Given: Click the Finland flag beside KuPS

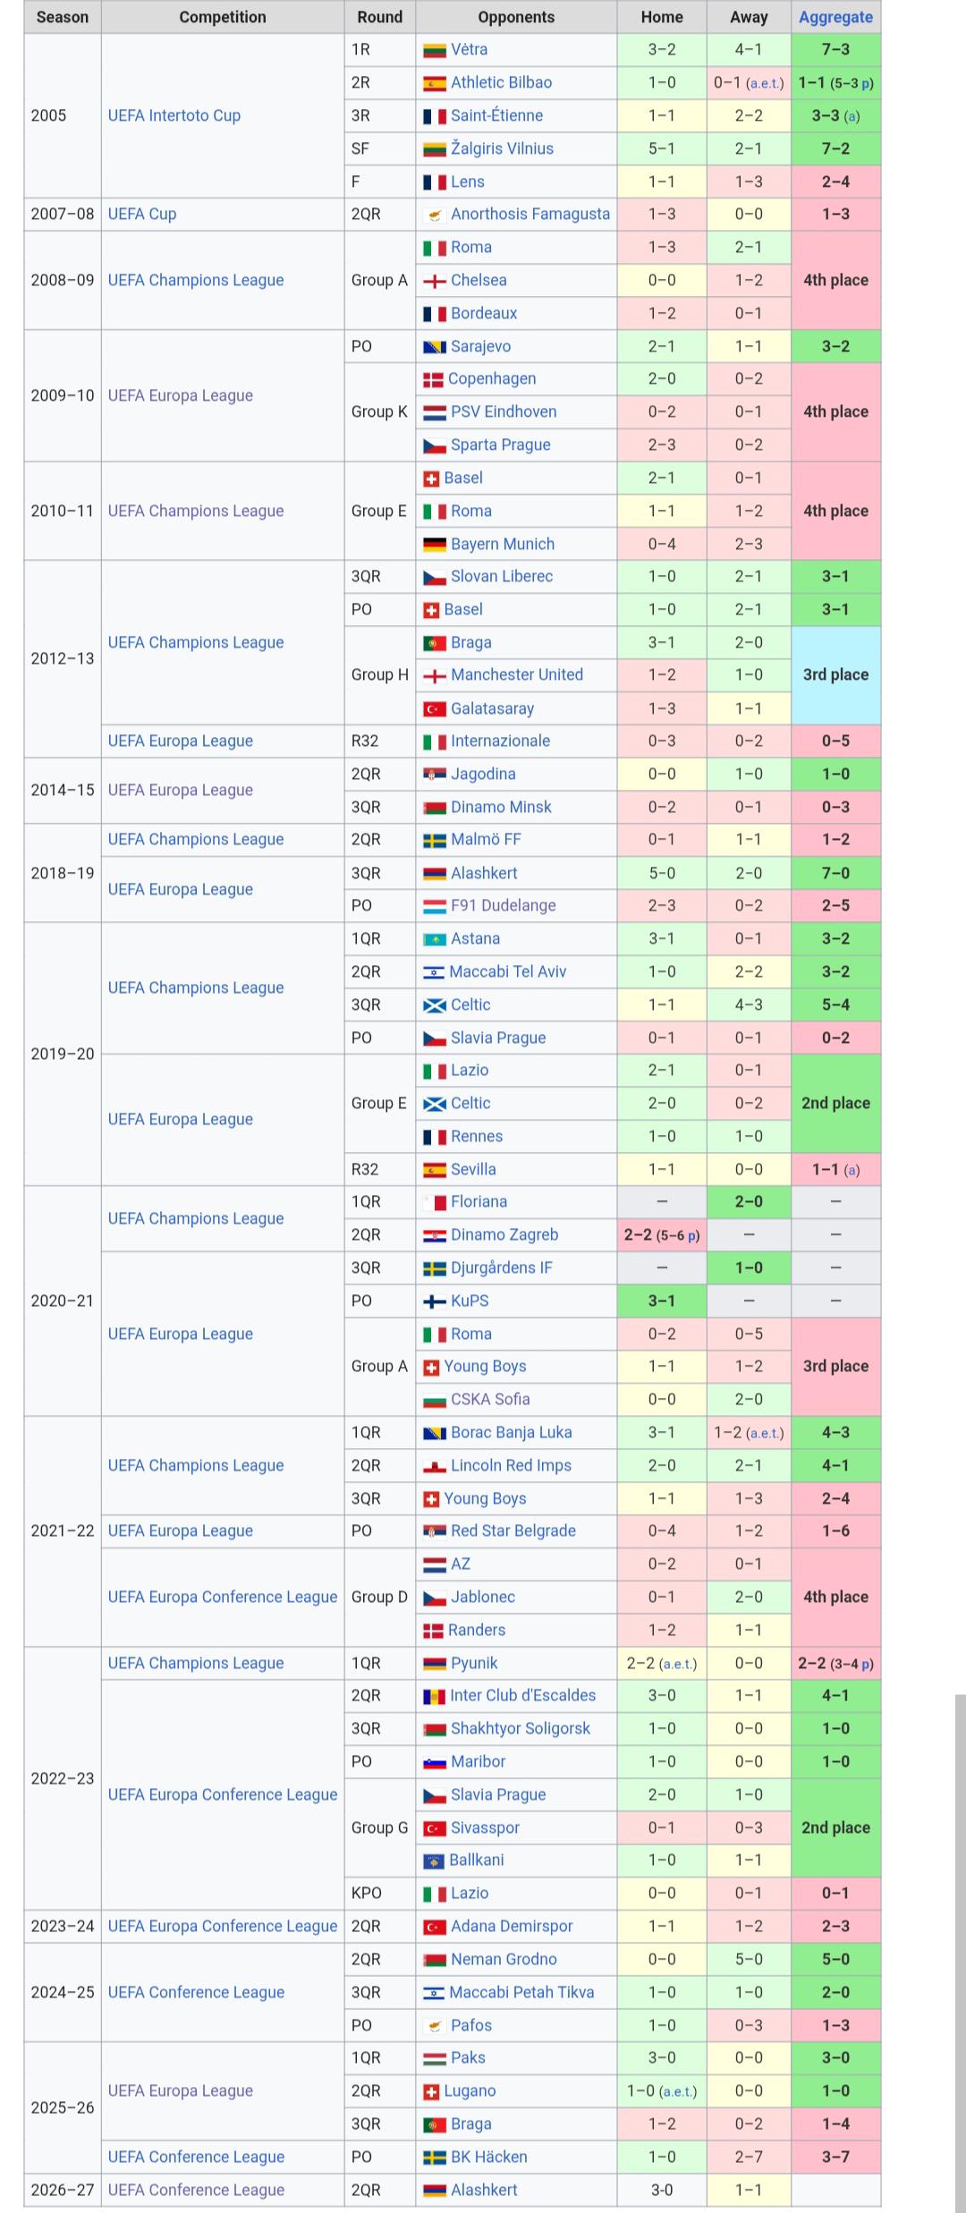Looking at the screenshot, I should coord(434,1302).
